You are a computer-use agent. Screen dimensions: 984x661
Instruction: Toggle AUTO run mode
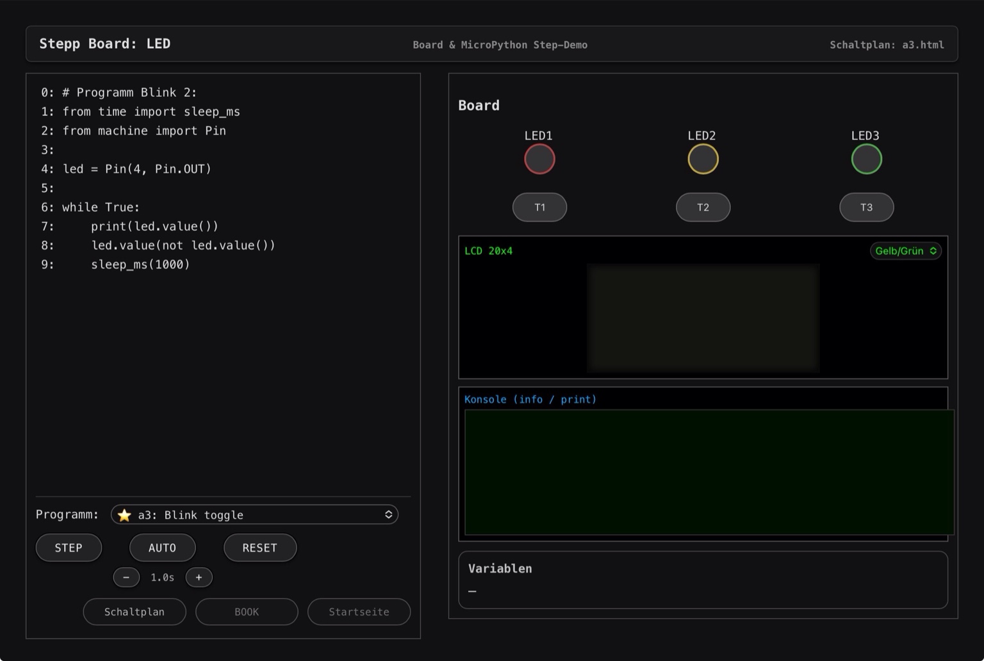[x=162, y=548]
